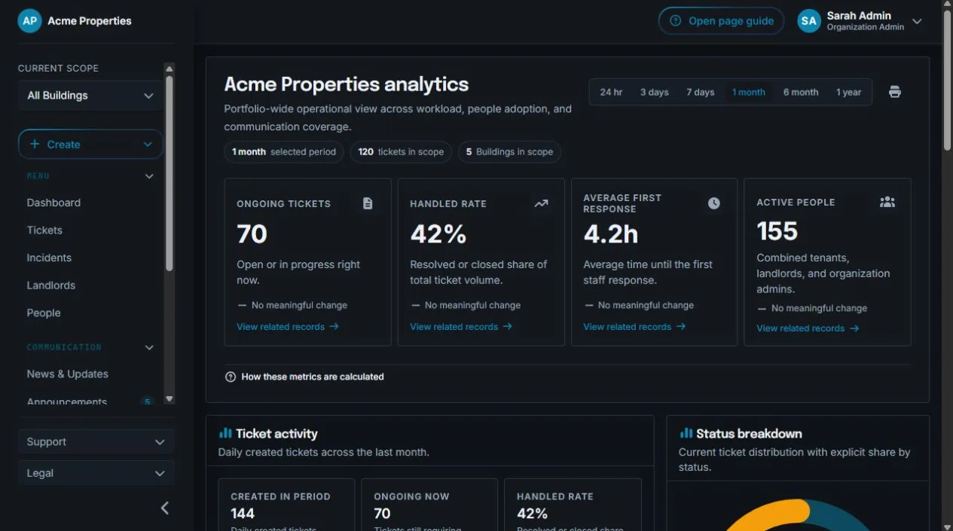The width and height of the screenshot is (953, 531).
Task: Expand the Legal section
Action: pos(96,473)
